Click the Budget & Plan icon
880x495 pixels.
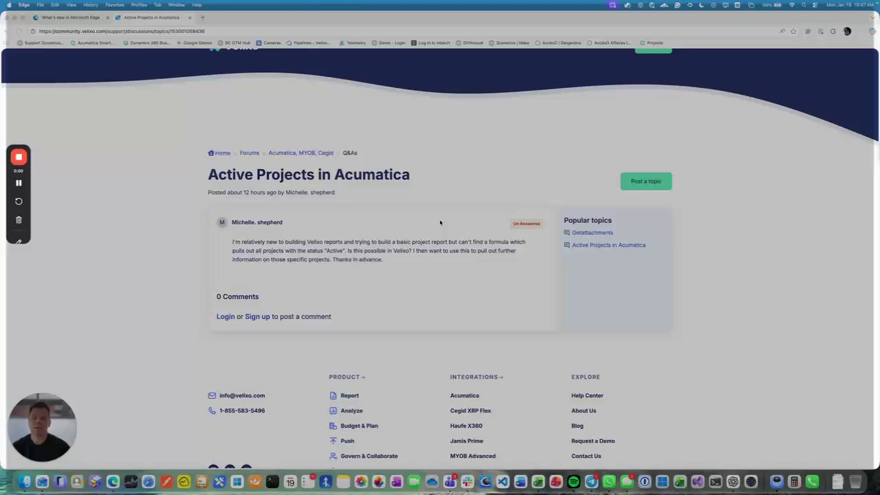tap(333, 426)
